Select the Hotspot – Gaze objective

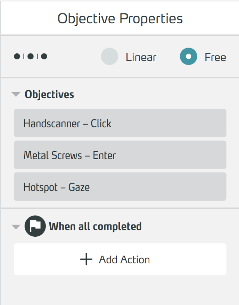click(x=120, y=187)
